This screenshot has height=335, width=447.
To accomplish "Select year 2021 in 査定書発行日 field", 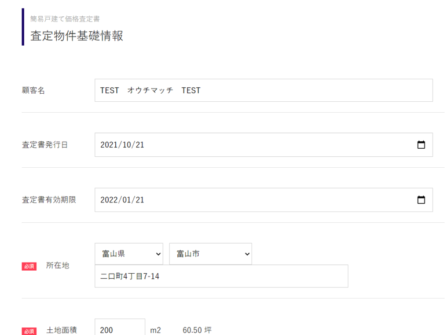I will (108, 145).
